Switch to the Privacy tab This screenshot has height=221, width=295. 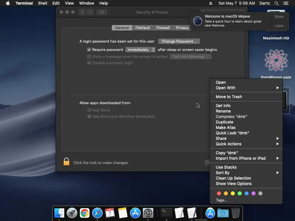click(182, 28)
